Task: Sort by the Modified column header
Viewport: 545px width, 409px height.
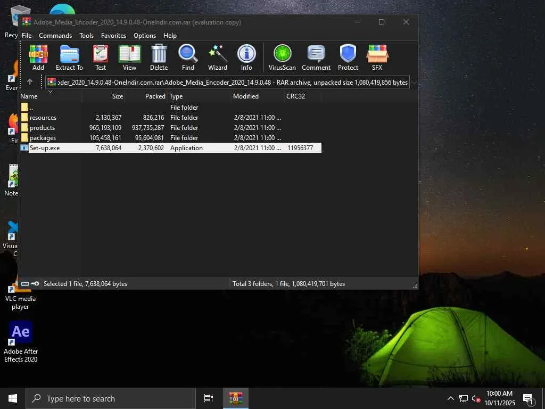Action: coord(257,96)
